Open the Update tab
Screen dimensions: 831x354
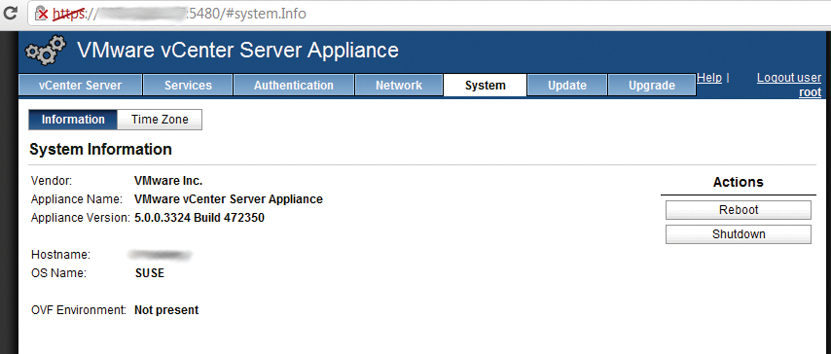567,86
